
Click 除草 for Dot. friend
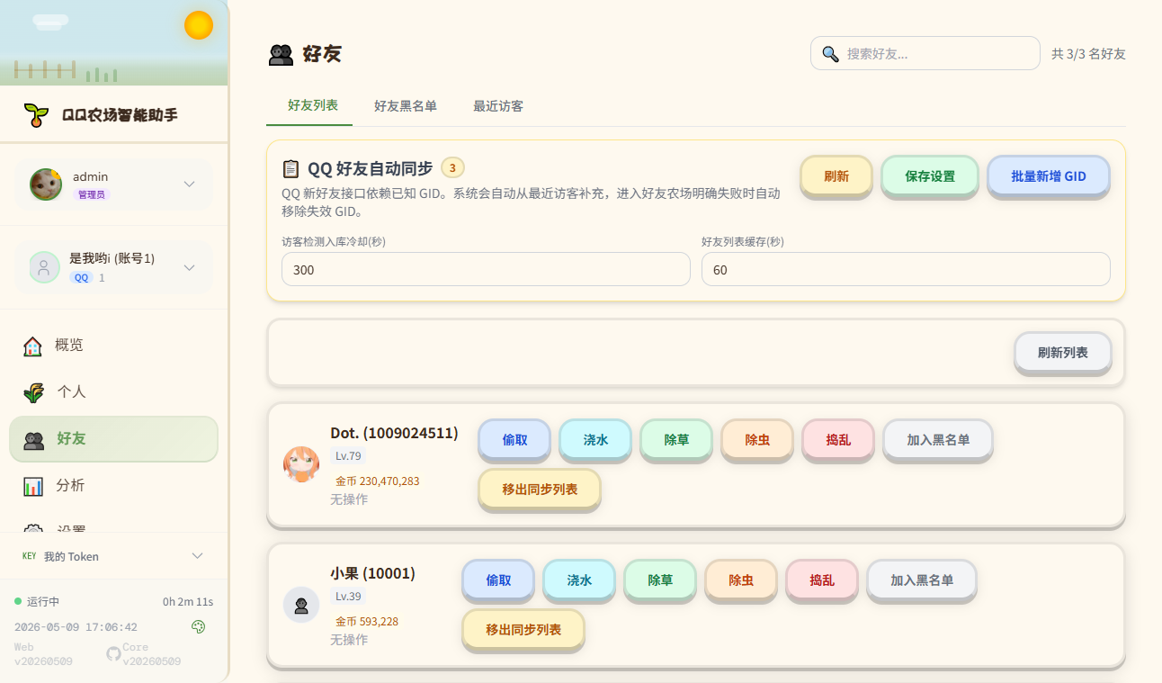[x=676, y=440]
